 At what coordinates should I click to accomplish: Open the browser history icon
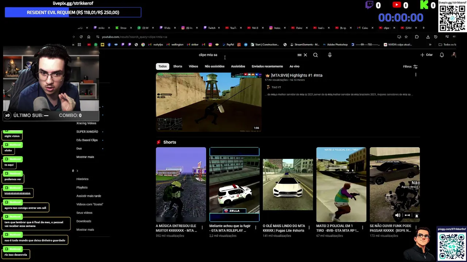coord(436,37)
